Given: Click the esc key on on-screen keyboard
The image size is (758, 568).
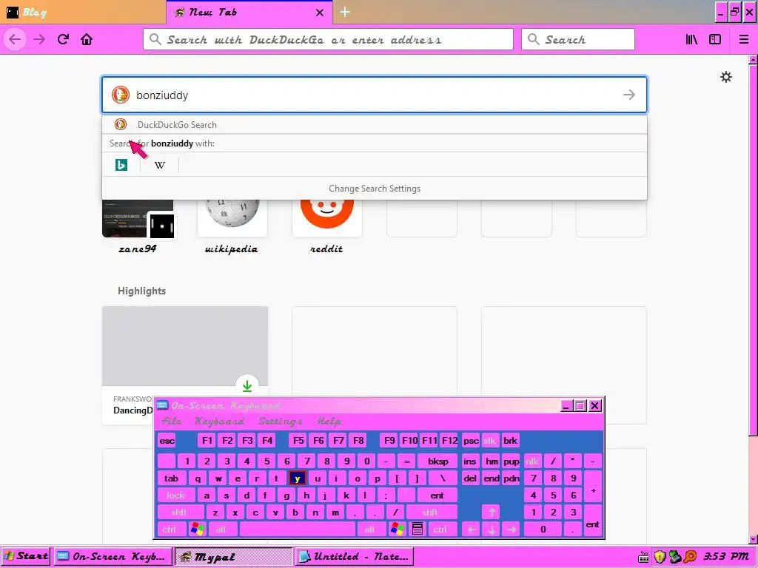Looking at the screenshot, I should point(167,441).
